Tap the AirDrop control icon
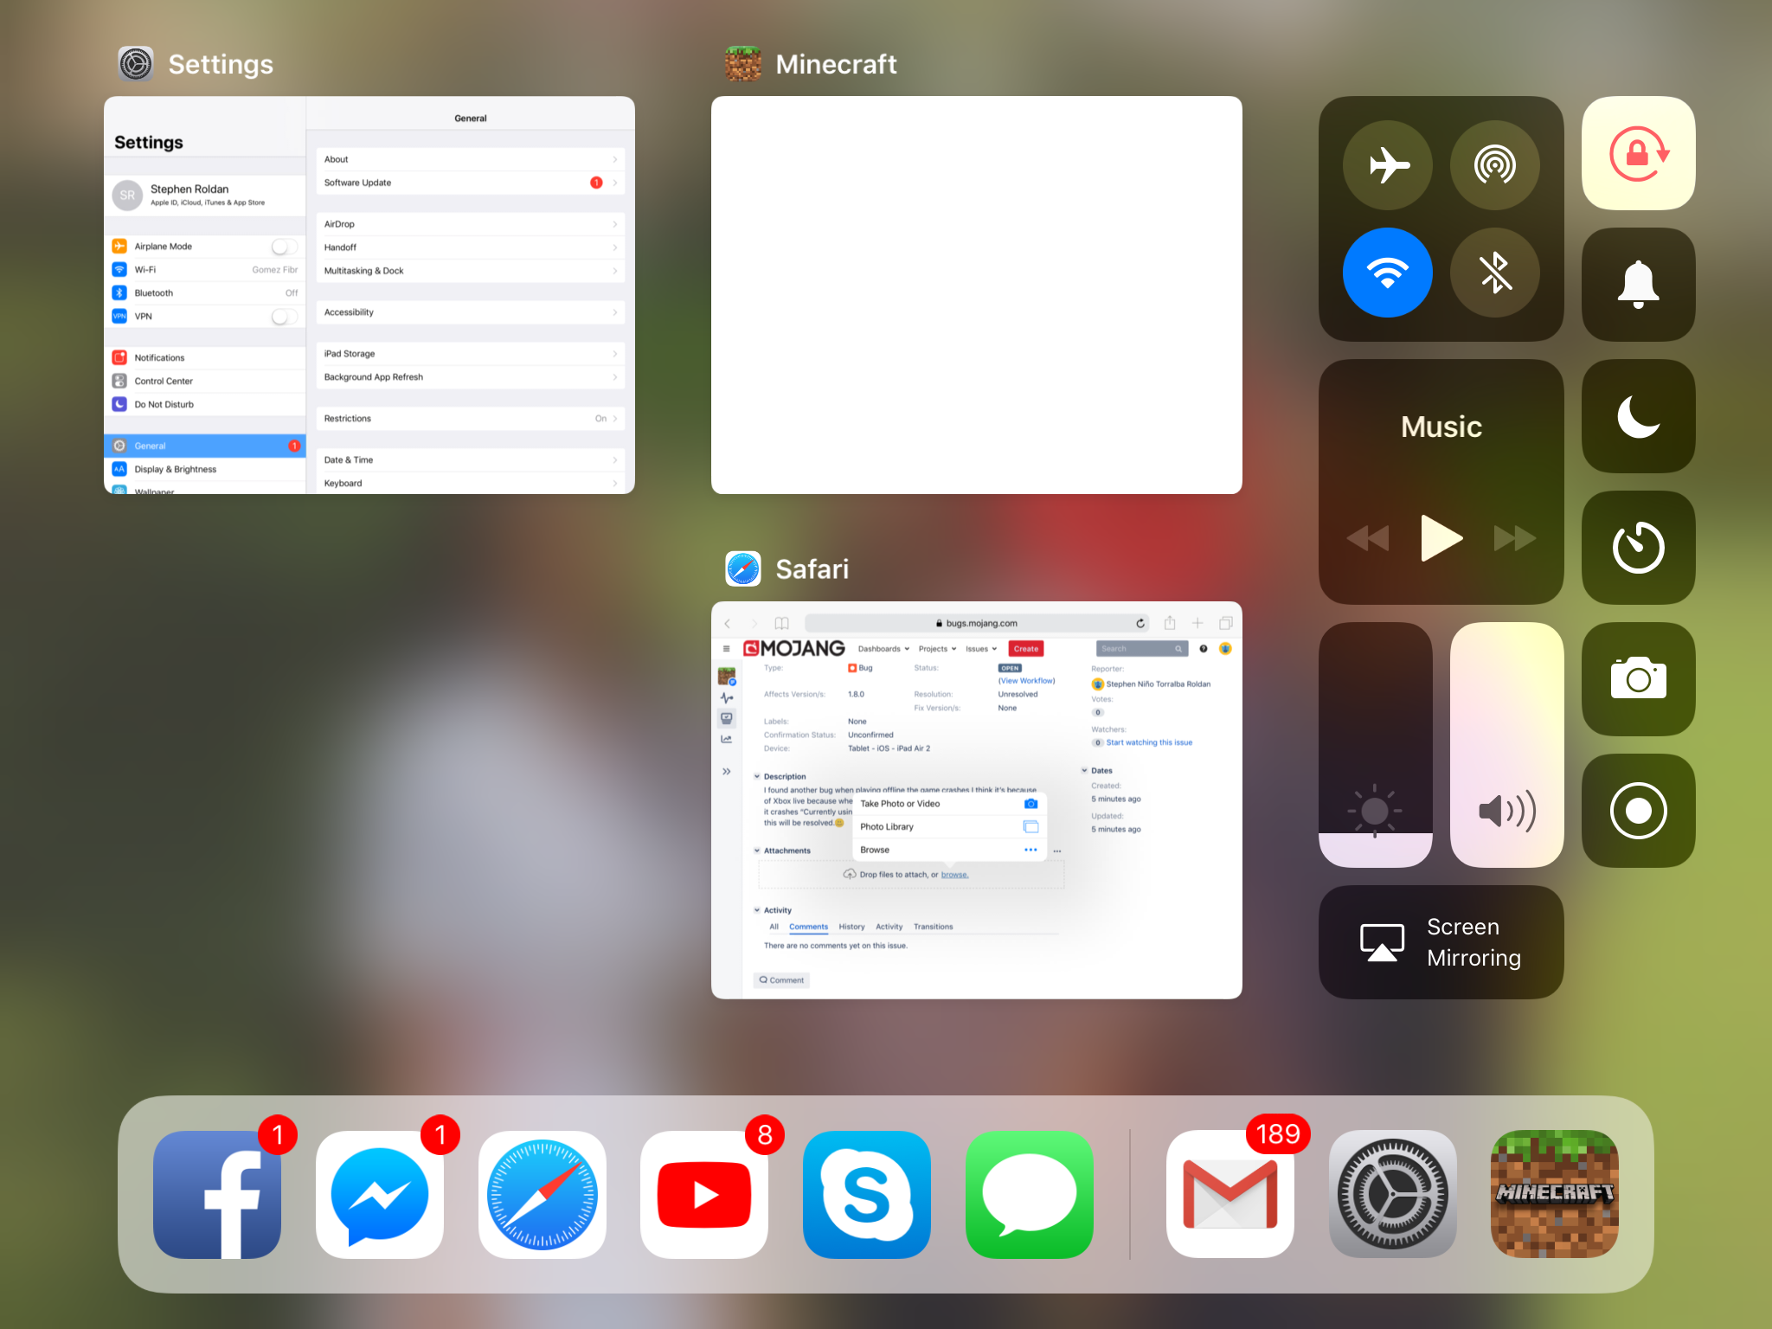This screenshot has width=1772, height=1329. pyautogui.click(x=1494, y=165)
